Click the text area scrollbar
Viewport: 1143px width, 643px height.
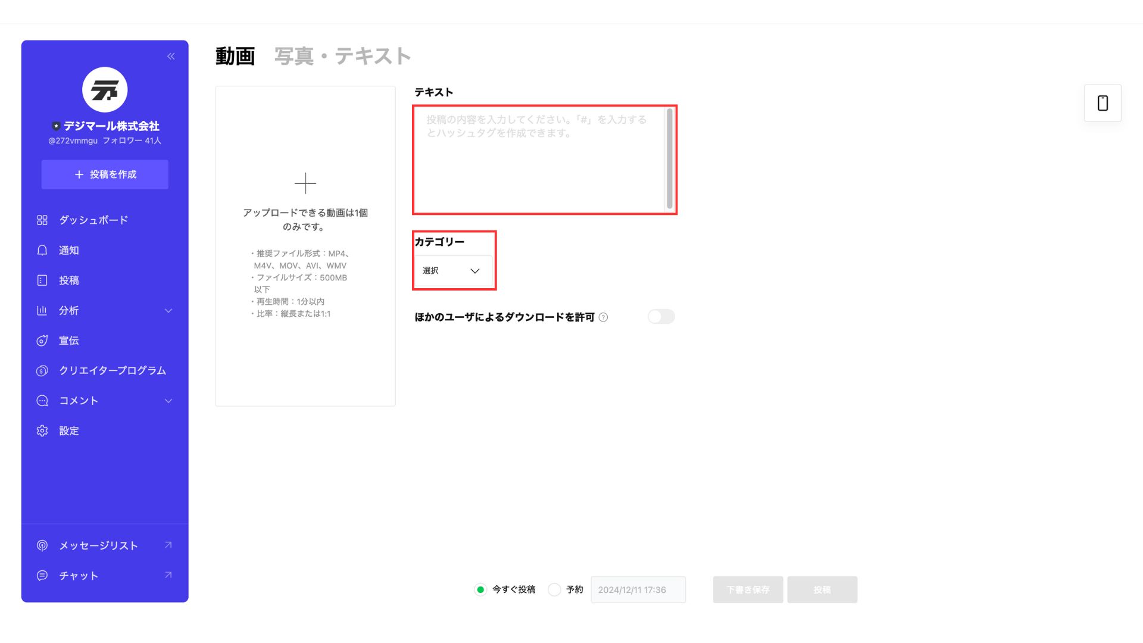[x=670, y=159]
